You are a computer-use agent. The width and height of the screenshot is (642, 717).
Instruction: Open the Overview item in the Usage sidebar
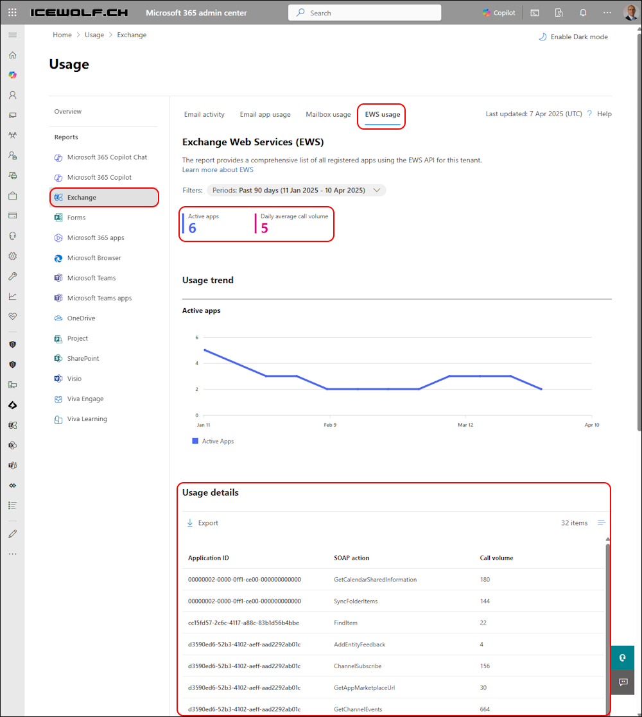click(67, 112)
